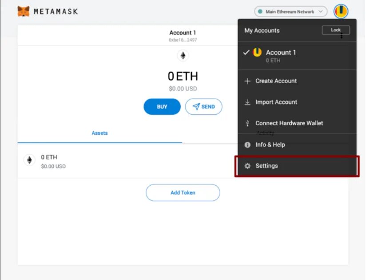
Task: Switch to the Assets tab
Action: [99, 133]
